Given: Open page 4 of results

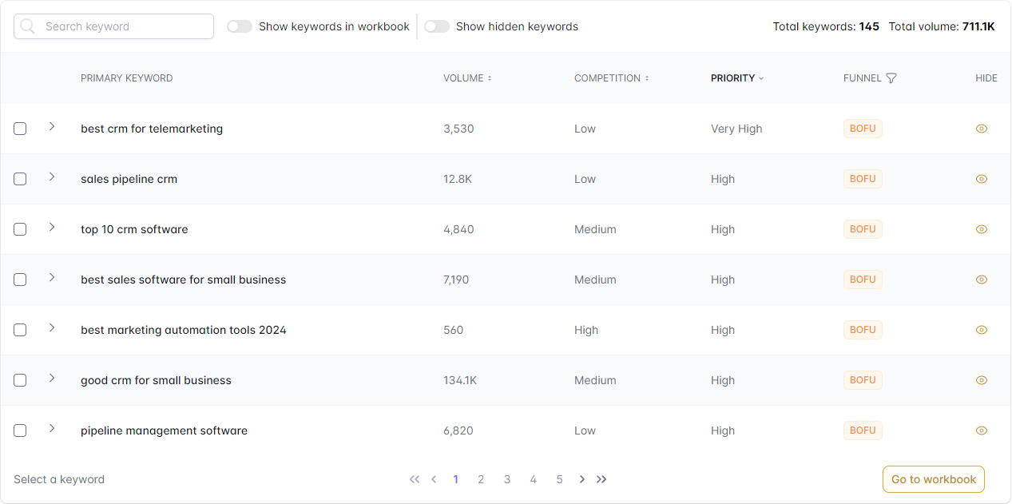Looking at the screenshot, I should [x=533, y=479].
